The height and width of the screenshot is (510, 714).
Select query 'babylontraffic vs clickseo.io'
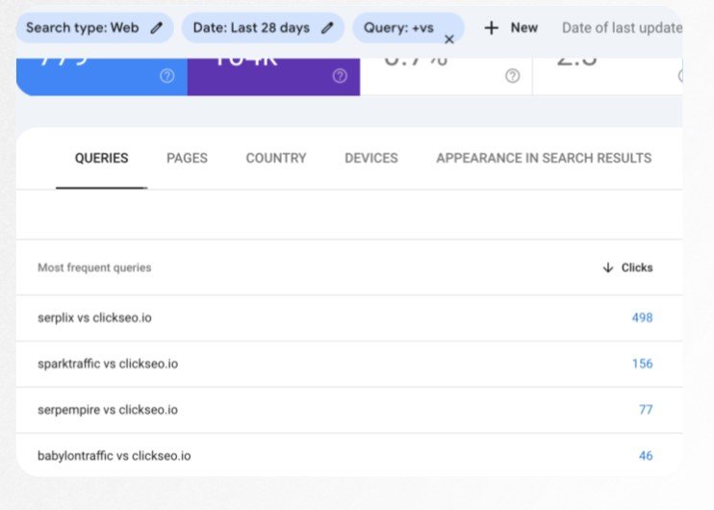[x=115, y=455]
